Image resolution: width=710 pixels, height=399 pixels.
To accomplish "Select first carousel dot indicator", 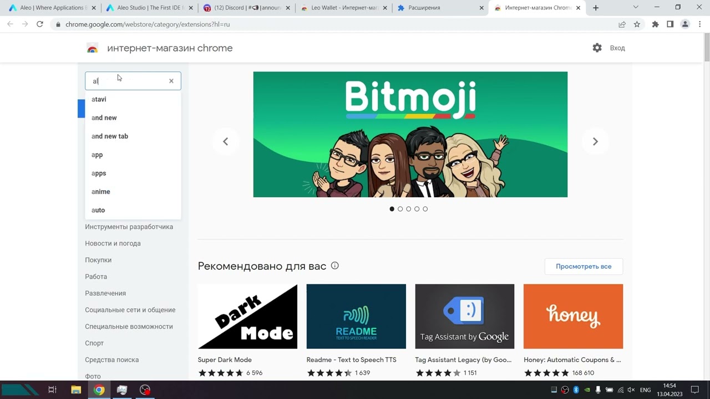I will 392,209.
